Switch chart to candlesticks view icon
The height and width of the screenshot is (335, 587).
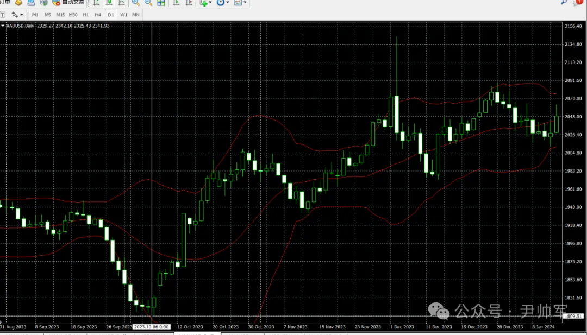point(109,3)
